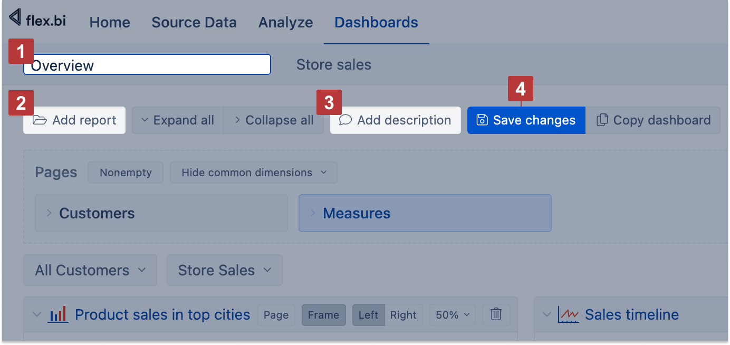Click the flex.bi logo icon

click(x=15, y=17)
